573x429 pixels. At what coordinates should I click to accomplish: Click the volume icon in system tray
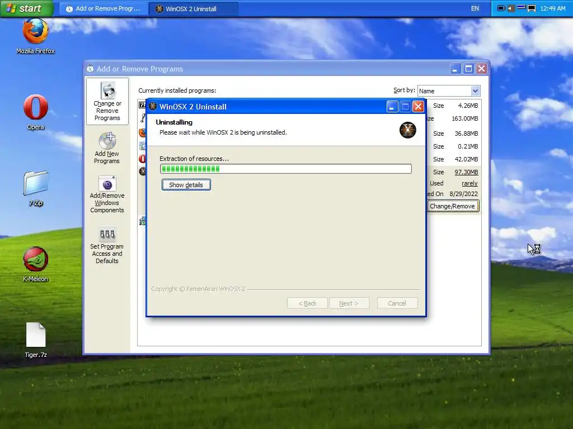click(x=511, y=8)
